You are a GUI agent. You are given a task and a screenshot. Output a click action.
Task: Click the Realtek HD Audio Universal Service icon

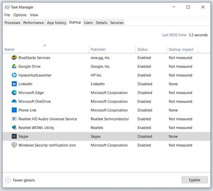14,119
